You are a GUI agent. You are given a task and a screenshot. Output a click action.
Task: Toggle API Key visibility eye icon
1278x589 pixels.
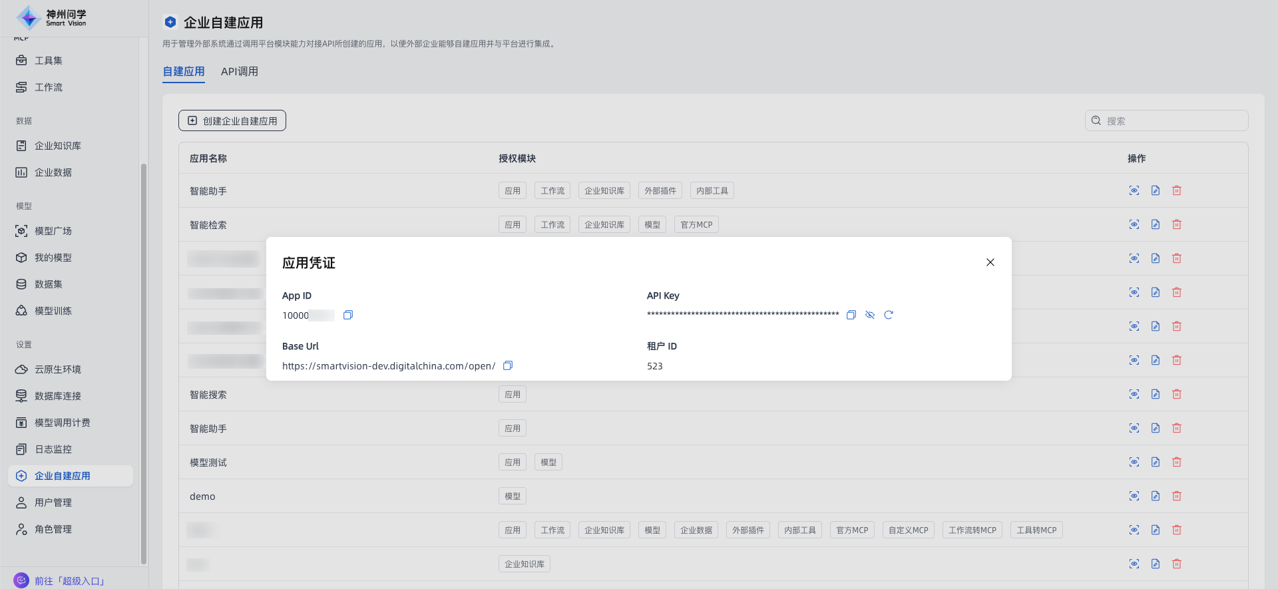click(x=869, y=315)
